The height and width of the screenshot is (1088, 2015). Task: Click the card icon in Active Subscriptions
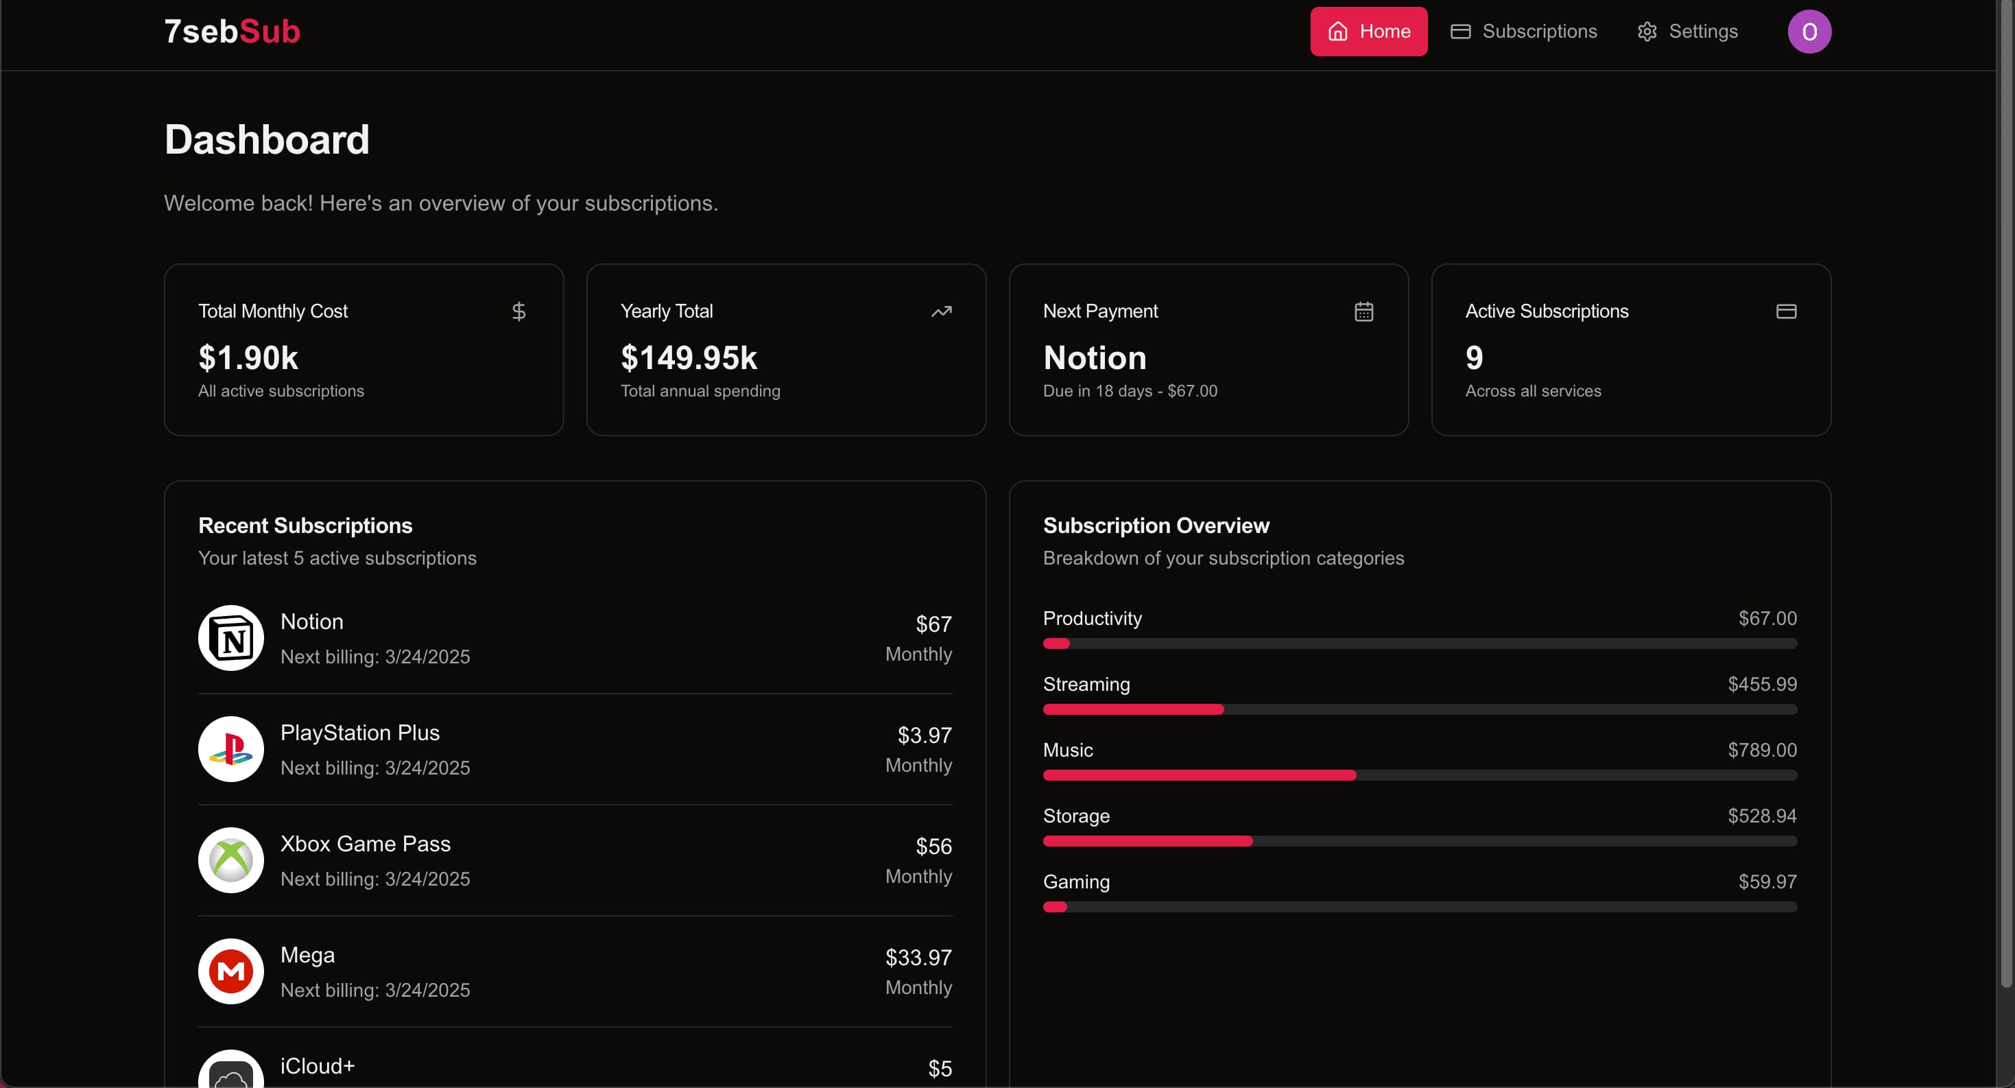pos(1786,311)
